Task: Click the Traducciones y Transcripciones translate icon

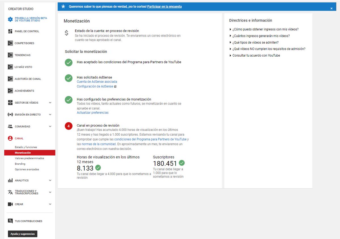Action: pyautogui.click(x=10, y=192)
